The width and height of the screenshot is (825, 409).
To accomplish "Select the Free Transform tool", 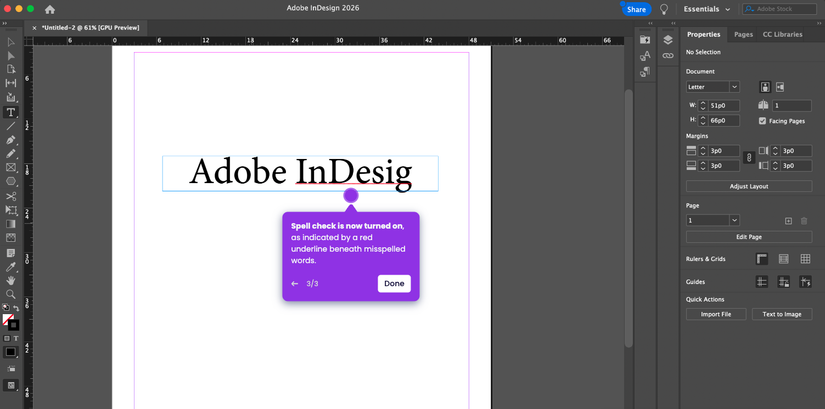I will (x=10, y=210).
